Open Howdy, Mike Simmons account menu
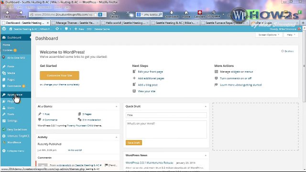 click(285, 29)
